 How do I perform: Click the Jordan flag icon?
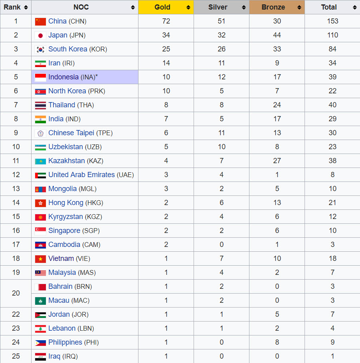point(40,315)
